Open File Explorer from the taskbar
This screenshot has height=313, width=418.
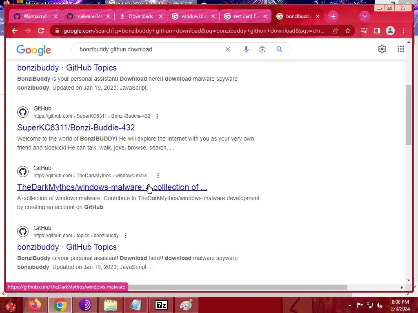tap(110, 305)
